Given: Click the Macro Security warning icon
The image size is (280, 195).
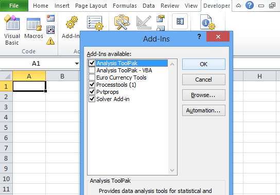Looking at the screenshot, I should (x=50, y=41).
